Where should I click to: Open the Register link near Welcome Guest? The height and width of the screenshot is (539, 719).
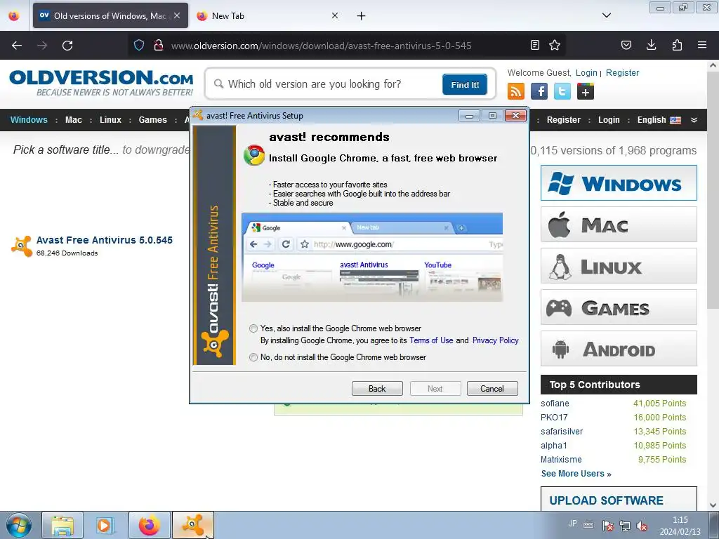622,73
